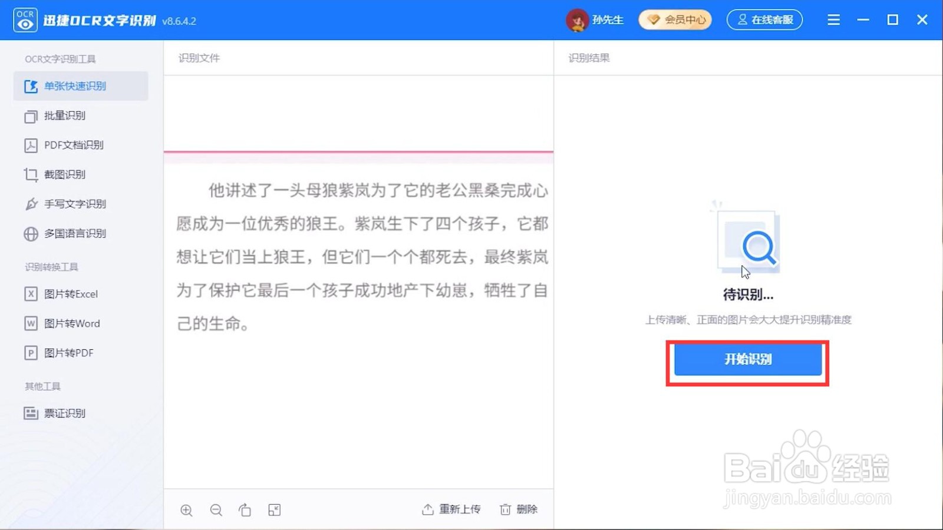This screenshot has height=530, width=943.
Task: Re-upload the image via 重新上传
Action: pos(451,509)
